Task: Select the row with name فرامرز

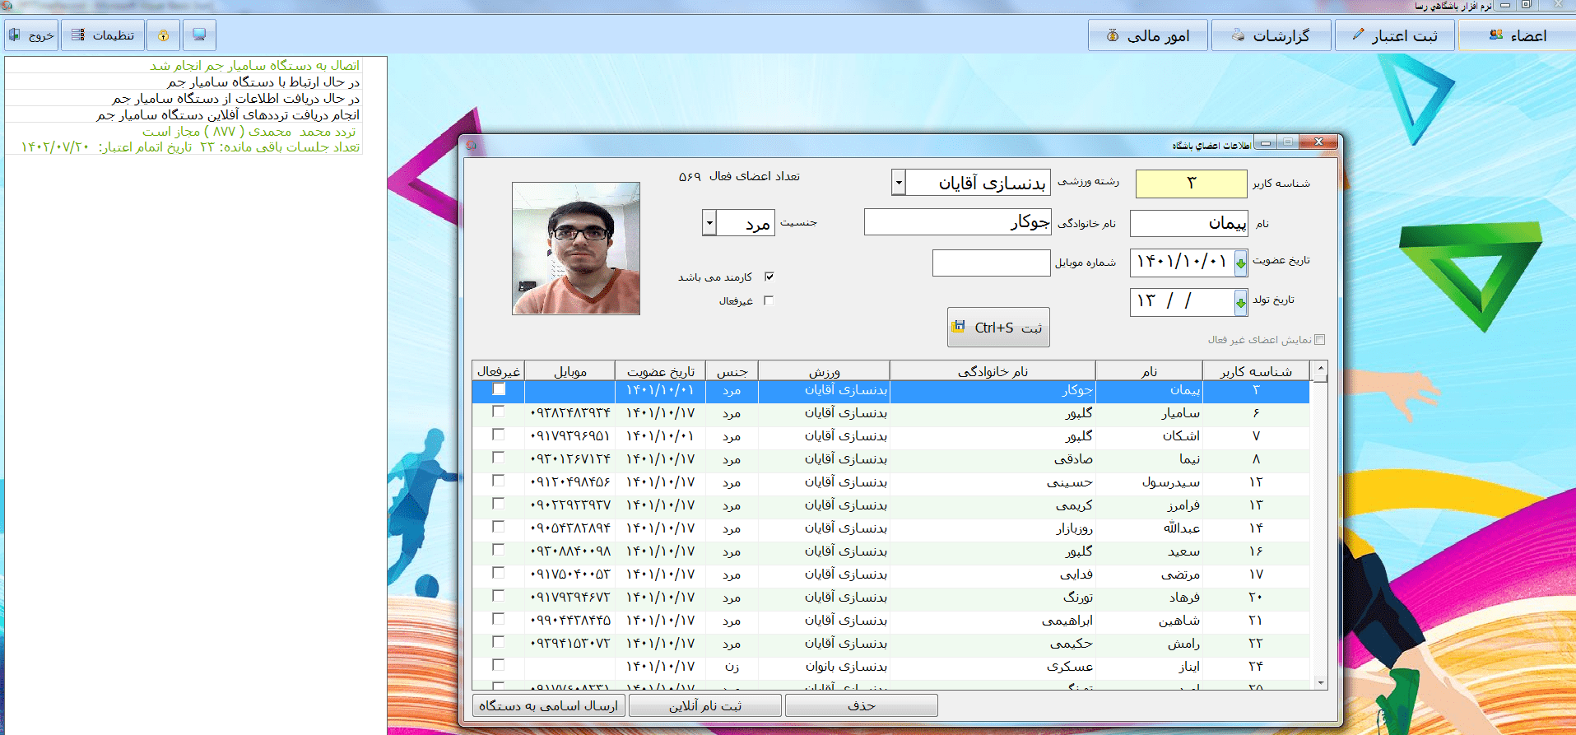Action: coord(891,505)
